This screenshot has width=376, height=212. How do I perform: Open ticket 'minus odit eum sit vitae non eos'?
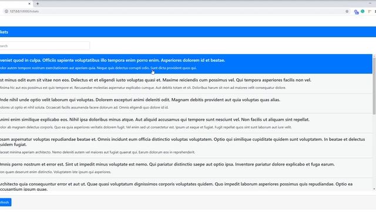tap(186, 84)
